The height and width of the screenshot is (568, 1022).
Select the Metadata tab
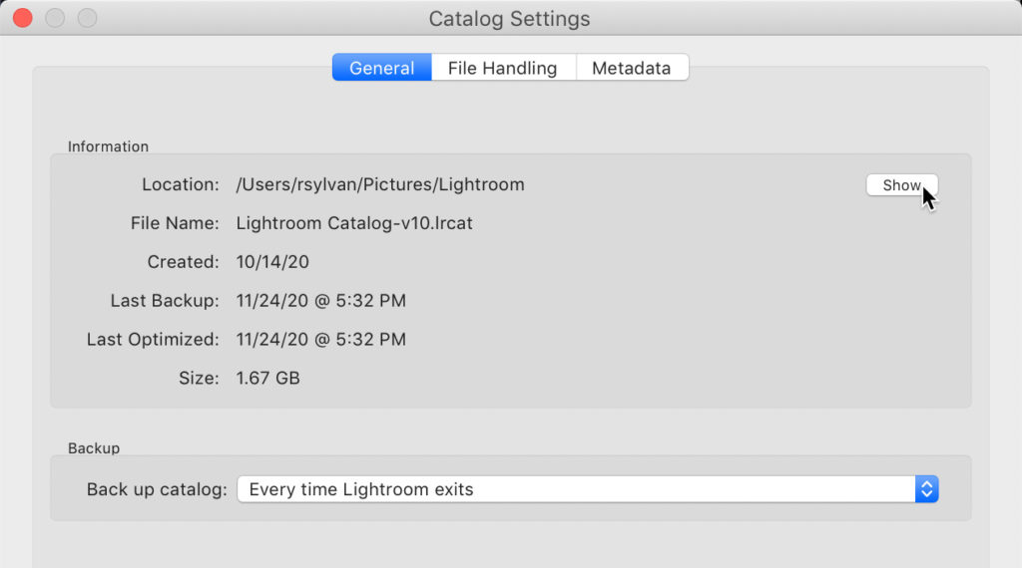pos(631,68)
